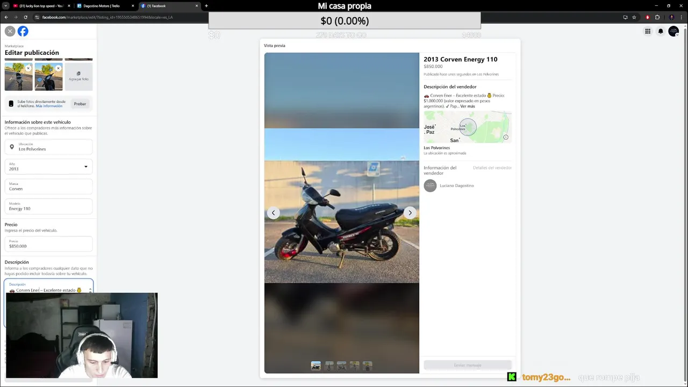Screen dimensions: 688x387
Task: Click the Marca field Corven
Action: [x=48, y=187]
